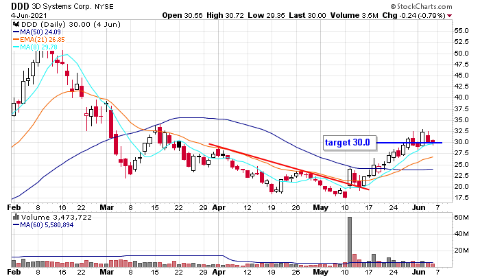480x278 pixels.
Task: Click the 50.0 price axis label
Action: 461,54
